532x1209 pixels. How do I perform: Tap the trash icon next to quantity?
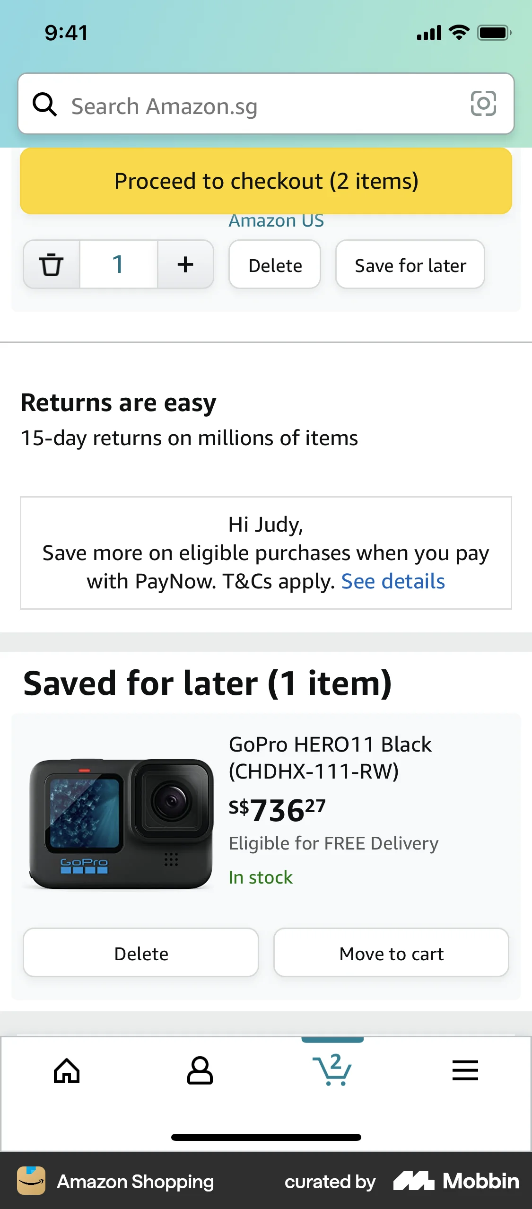[x=52, y=264]
